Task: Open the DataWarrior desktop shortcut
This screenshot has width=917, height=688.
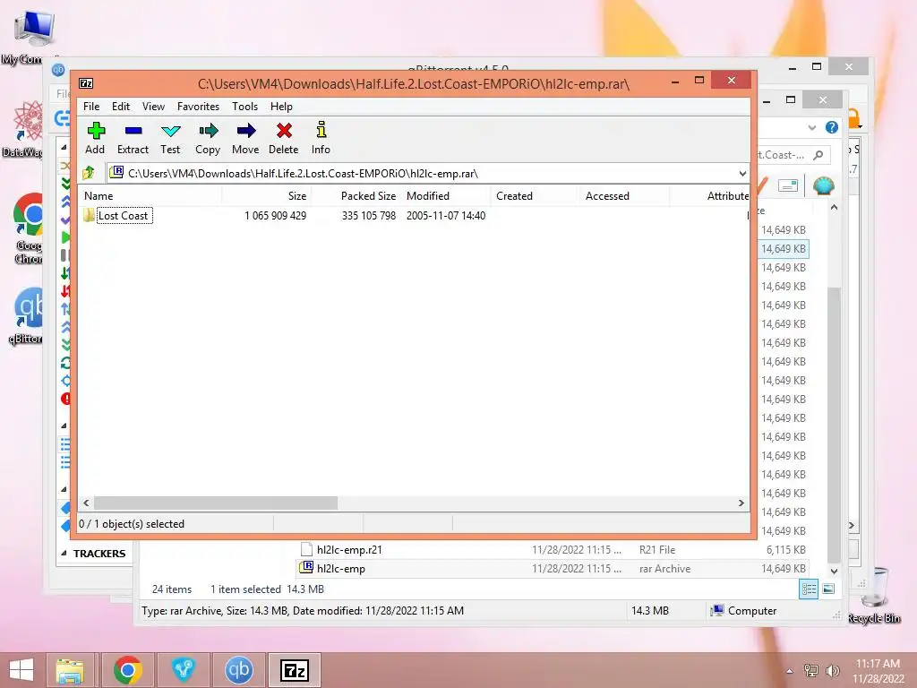Action: pyautogui.click(x=24, y=129)
